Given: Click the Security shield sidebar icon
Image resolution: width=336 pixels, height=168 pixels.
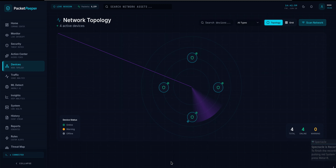Looking at the screenshot, I should pyautogui.click(x=7, y=45).
